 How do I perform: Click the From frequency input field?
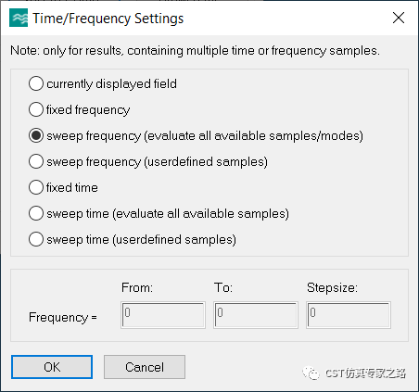click(163, 315)
